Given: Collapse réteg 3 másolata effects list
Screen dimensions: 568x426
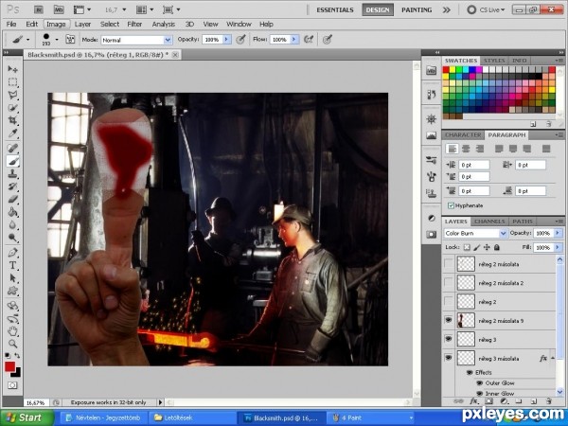Looking at the screenshot, I should (553, 358).
